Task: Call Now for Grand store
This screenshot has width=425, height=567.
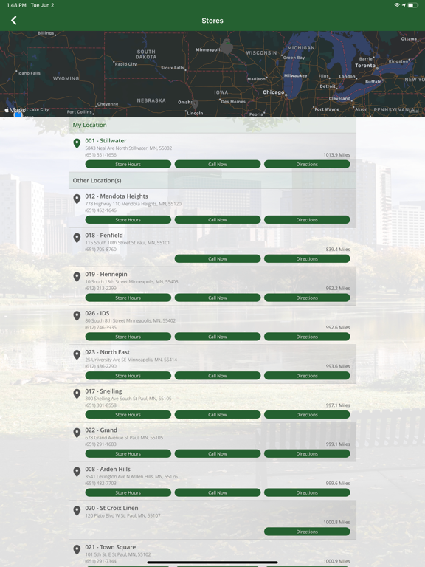Action: coord(218,454)
